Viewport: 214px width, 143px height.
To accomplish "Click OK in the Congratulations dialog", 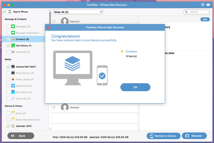I will [135, 87].
